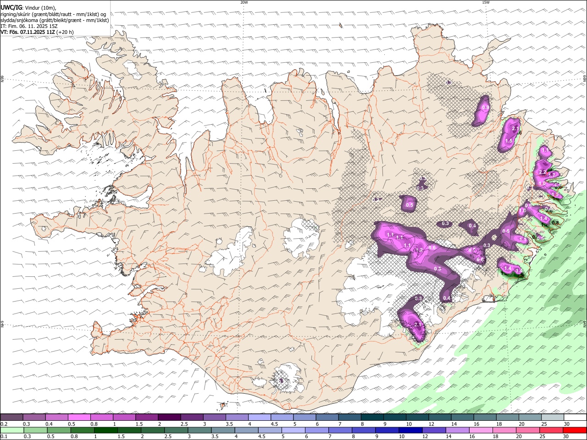Click the 'slydda/snjókoma' legend description line

coord(55,20)
